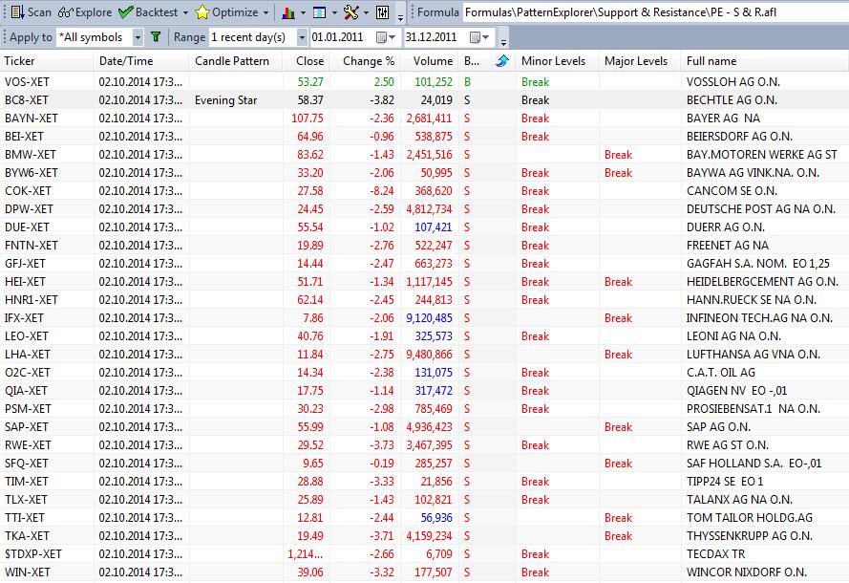Screen dimensions: 849x583
Task: Open the wrench and screwdriver settings icon
Action: 350,12
